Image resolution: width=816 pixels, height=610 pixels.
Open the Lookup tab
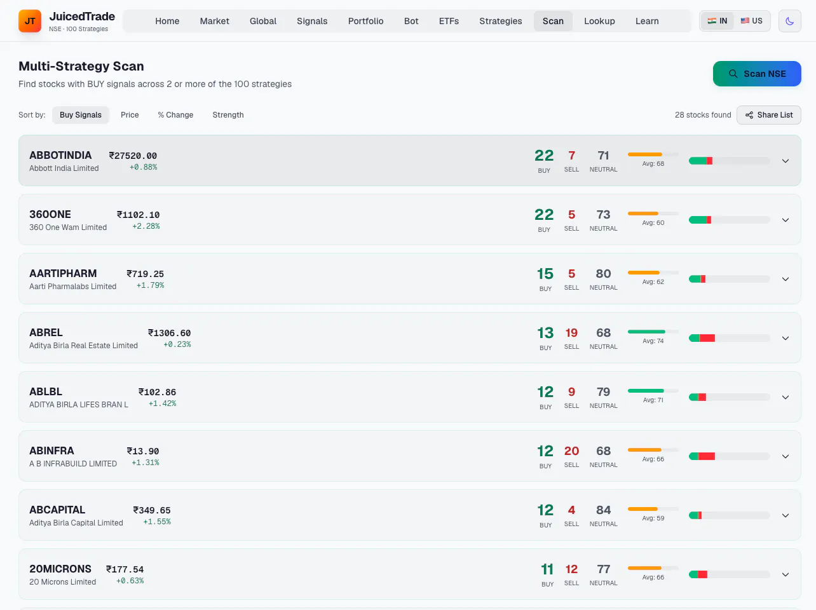click(600, 21)
